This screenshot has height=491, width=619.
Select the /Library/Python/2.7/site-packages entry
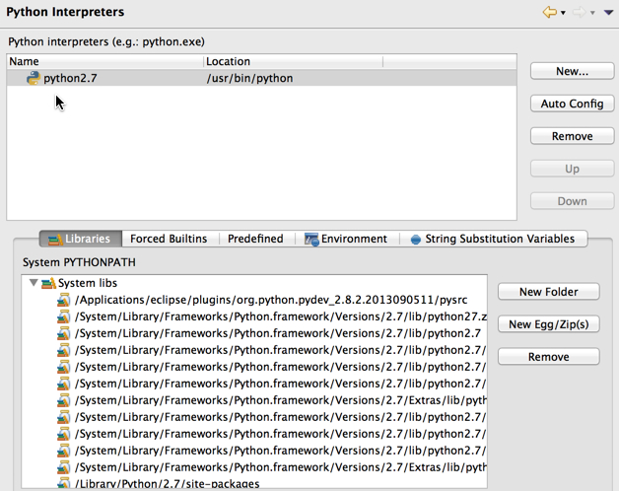[x=167, y=483]
